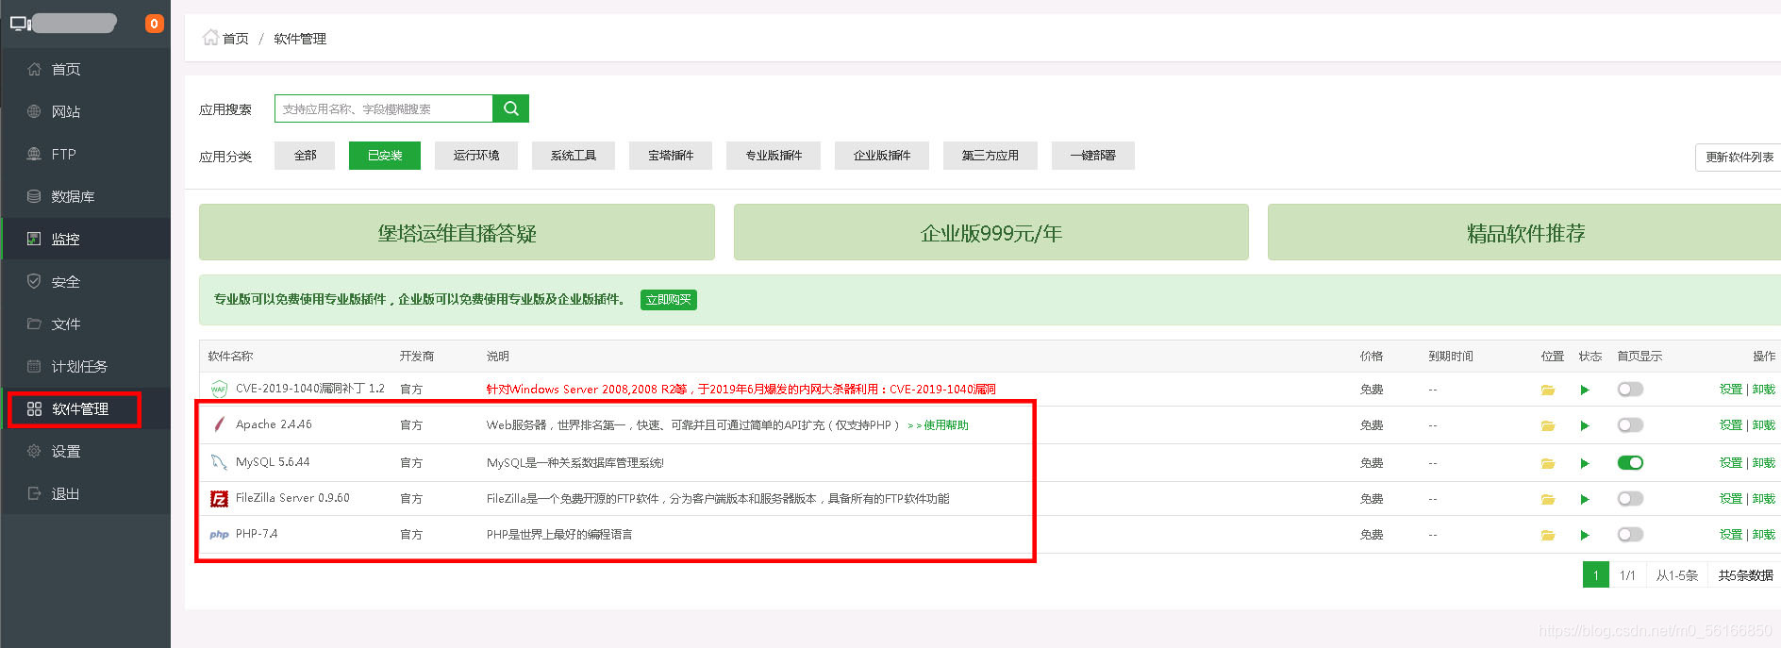
Task: Click the 更新软件列表 button
Action: 1739,158
